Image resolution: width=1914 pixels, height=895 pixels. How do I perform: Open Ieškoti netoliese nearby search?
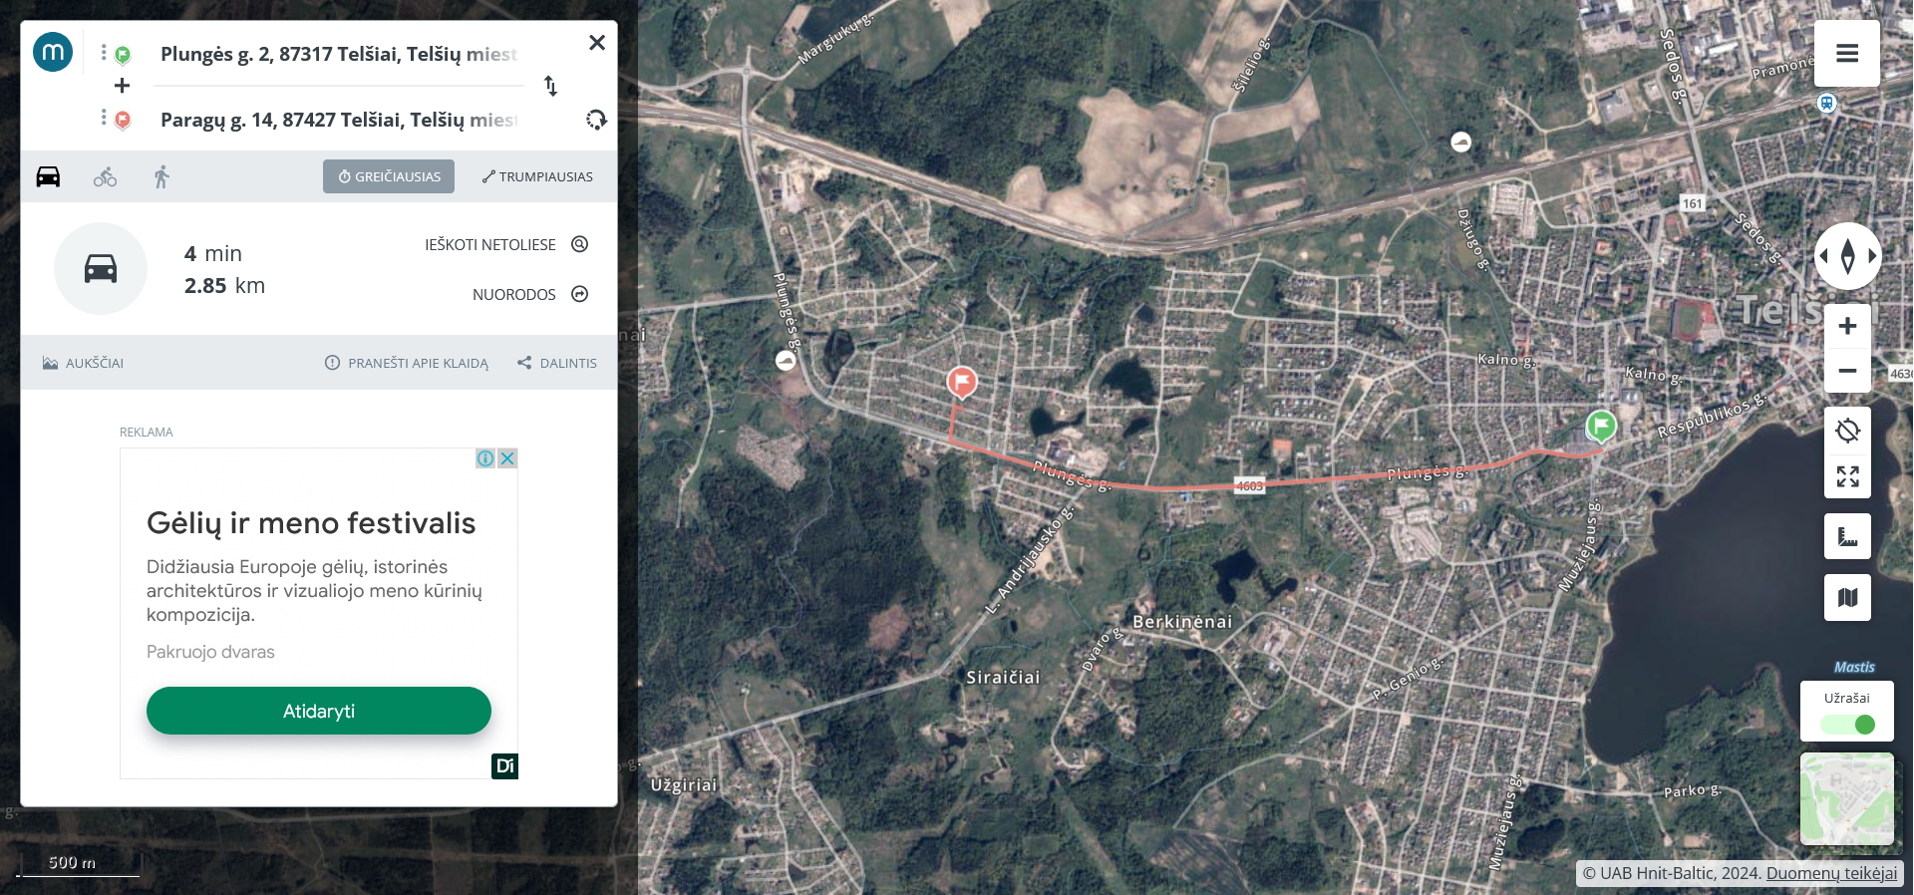pos(506,244)
